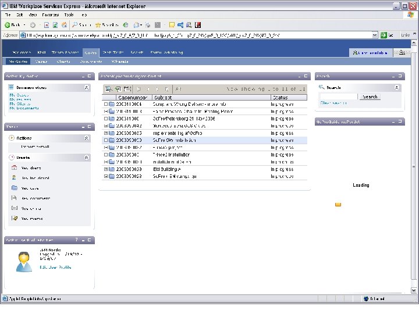The height and width of the screenshot is (314, 419).
Task: Sort by the Status column header
Action: click(x=289, y=98)
